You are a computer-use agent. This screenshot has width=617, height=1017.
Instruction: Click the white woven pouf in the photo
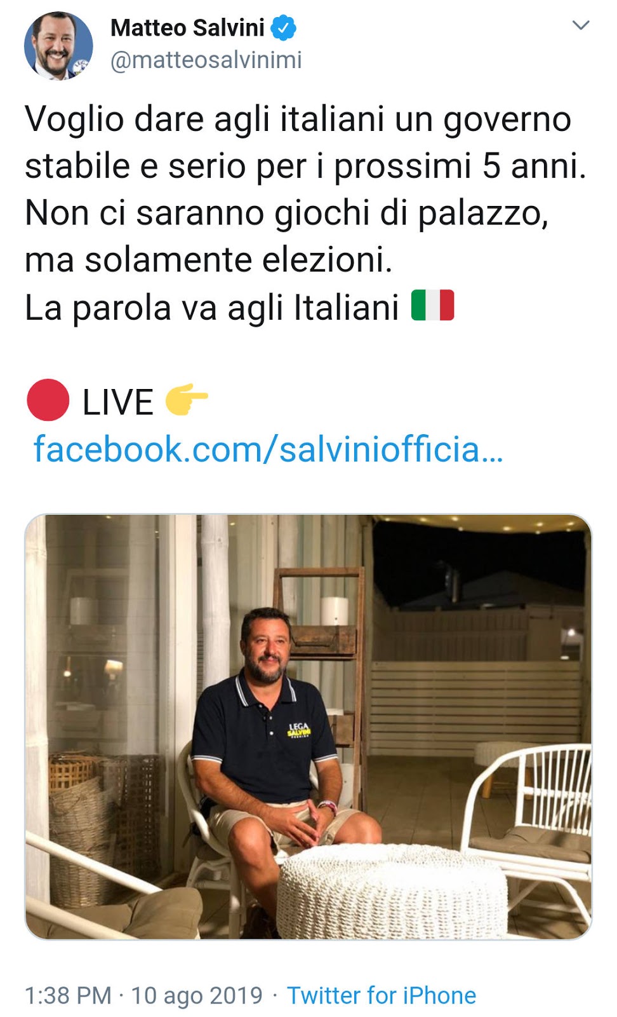[x=392, y=891]
